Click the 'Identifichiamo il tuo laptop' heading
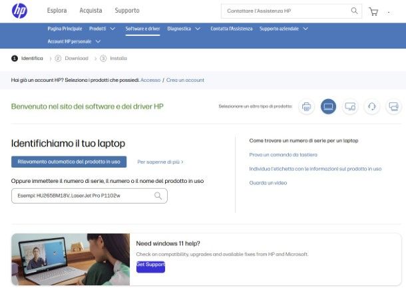Screen dimensions: 406x288 [68, 144]
